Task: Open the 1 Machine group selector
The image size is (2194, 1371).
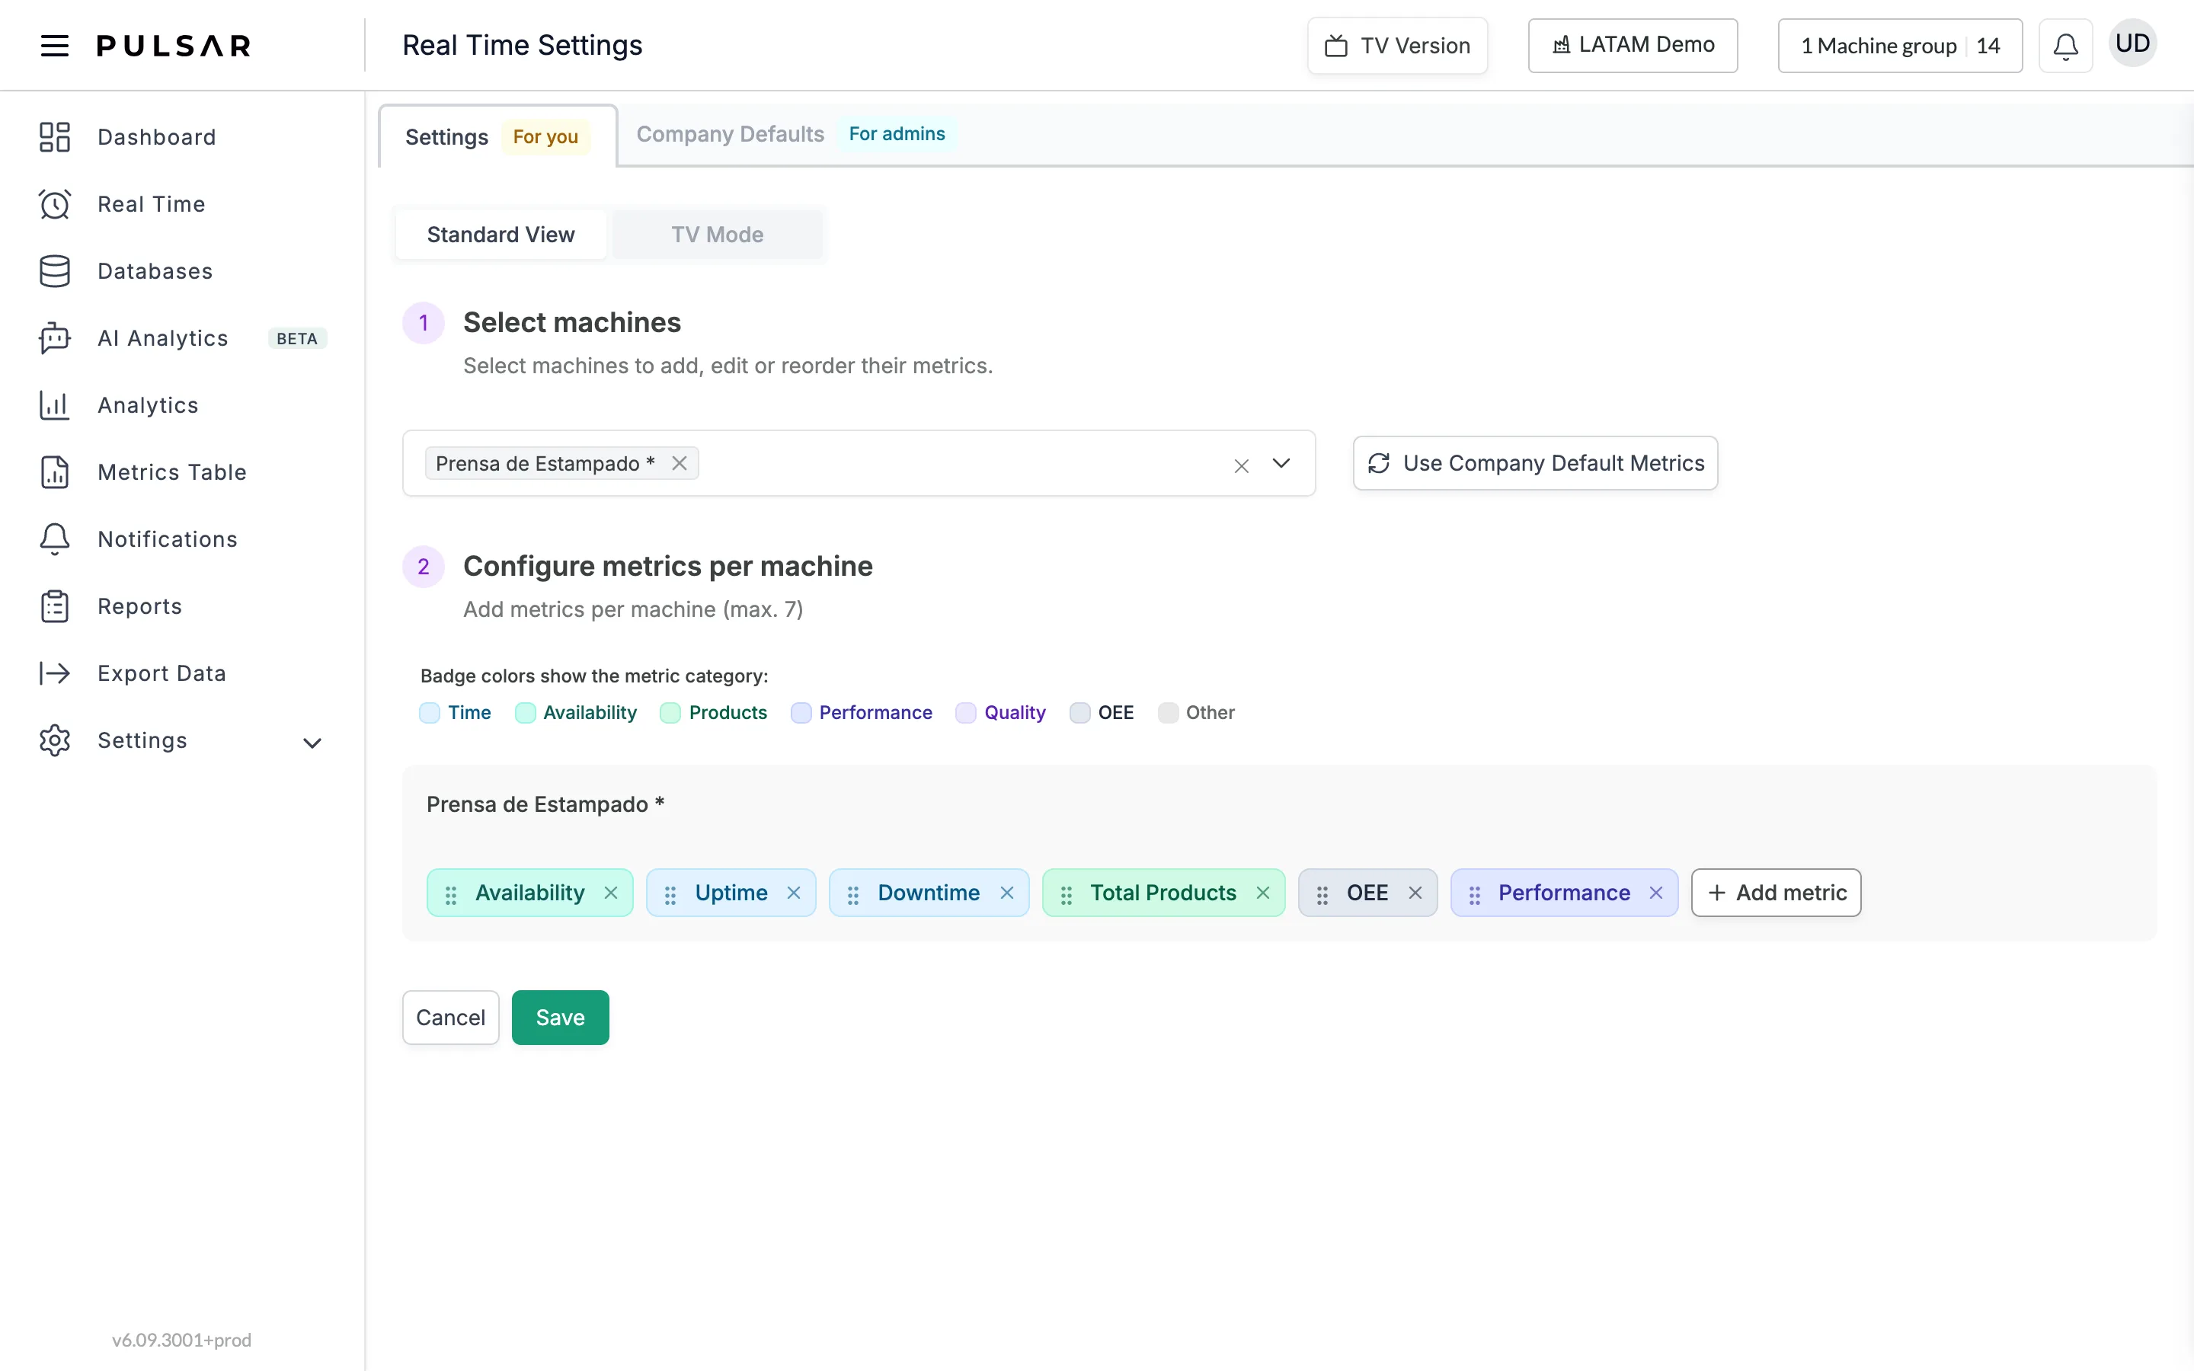Action: click(x=1899, y=46)
